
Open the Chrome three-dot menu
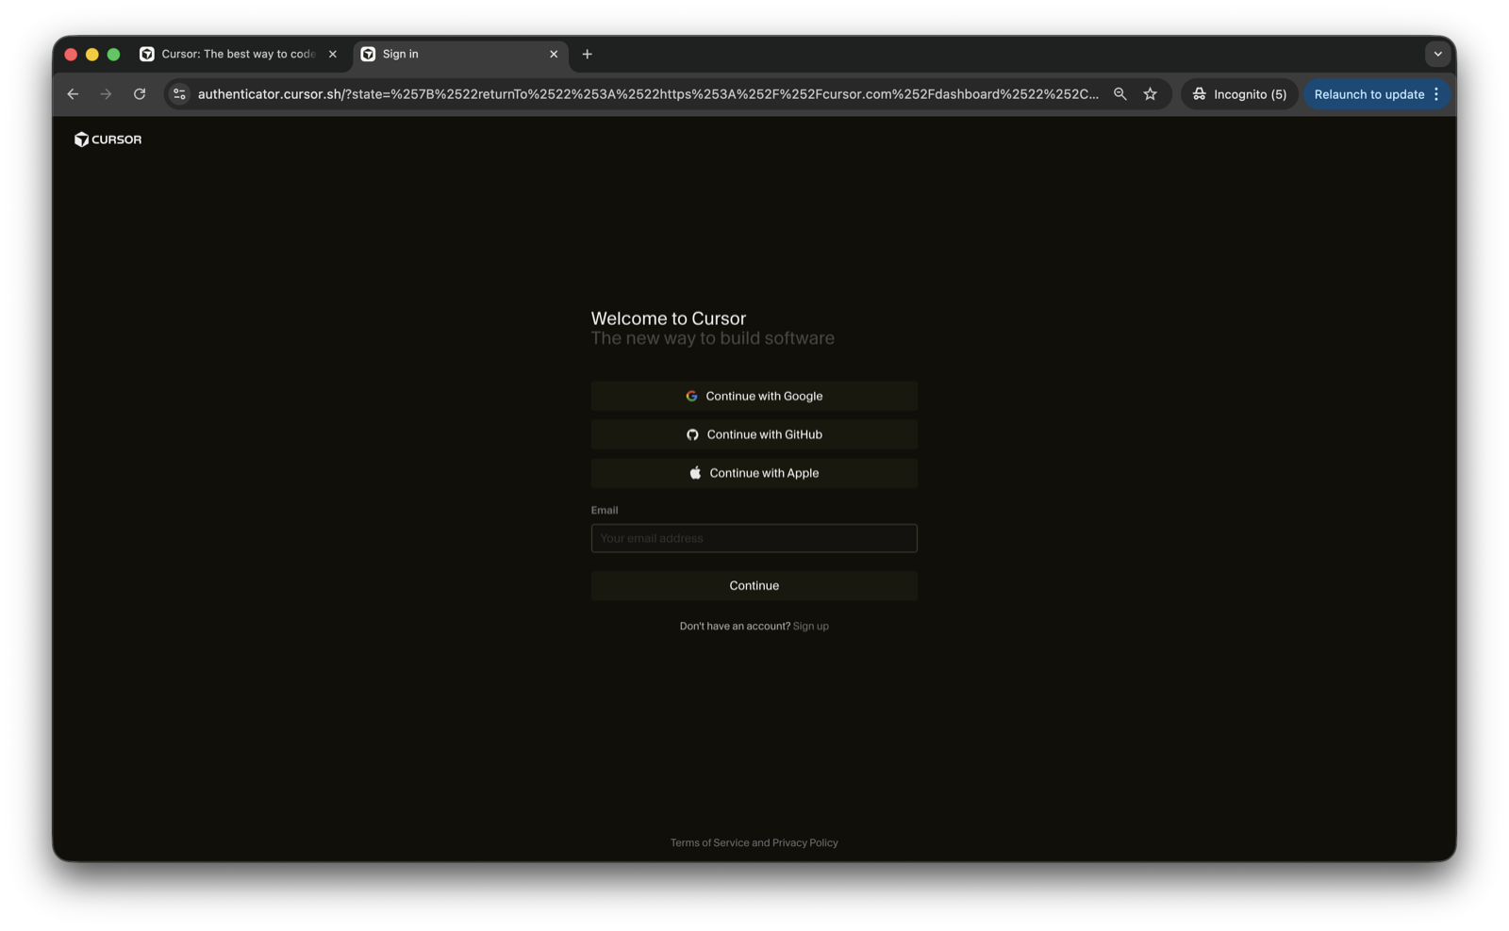pos(1436,94)
